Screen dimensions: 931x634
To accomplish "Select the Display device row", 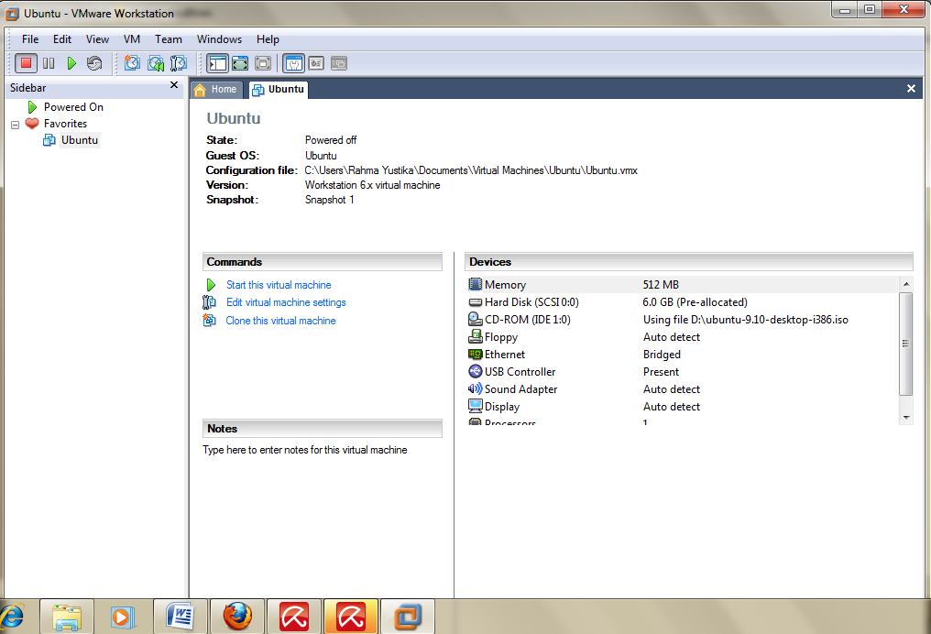I will [x=684, y=407].
